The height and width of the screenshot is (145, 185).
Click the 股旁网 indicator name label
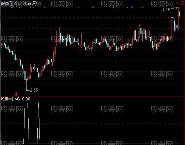6,99
